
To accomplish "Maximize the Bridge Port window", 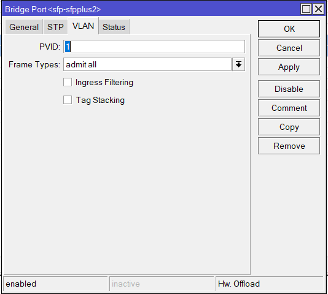I will [x=306, y=9].
